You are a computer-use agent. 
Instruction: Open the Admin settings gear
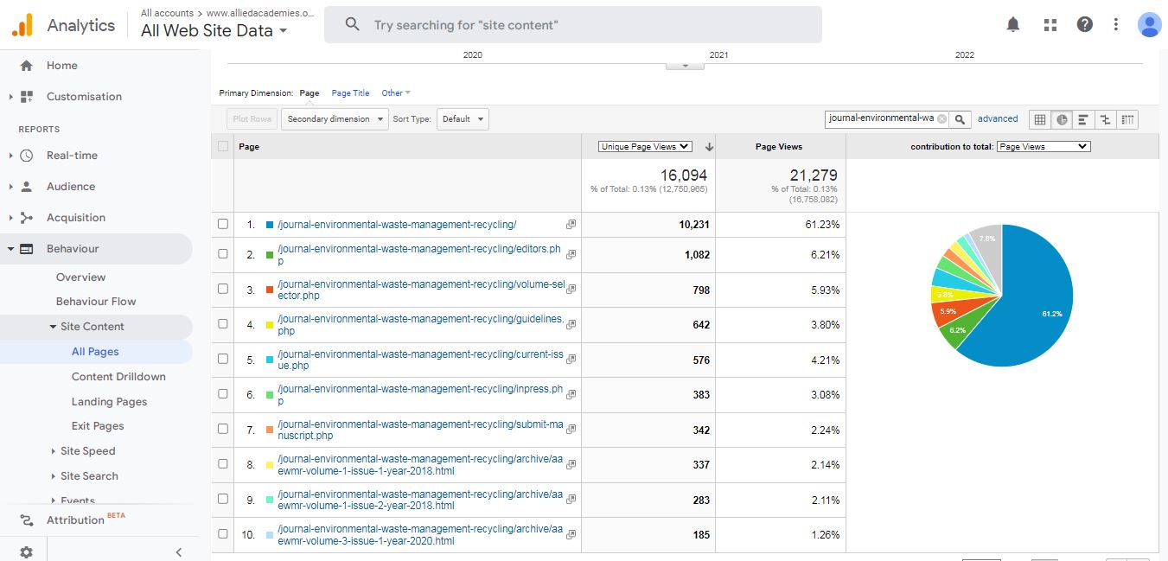coord(26,551)
